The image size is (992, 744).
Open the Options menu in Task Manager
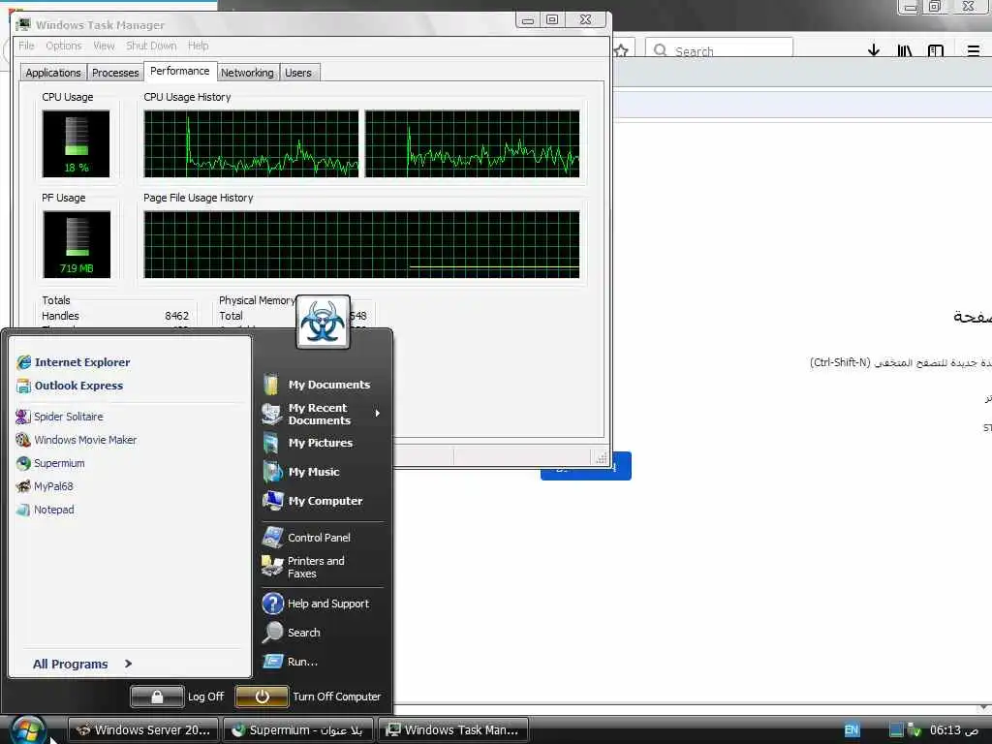click(x=63, y=46)
